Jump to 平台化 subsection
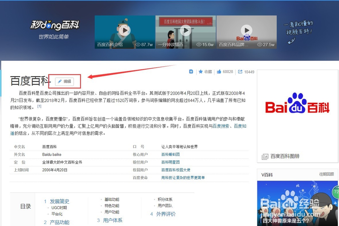The height and width of the screenshot is (226, 339). coord(57,214)
